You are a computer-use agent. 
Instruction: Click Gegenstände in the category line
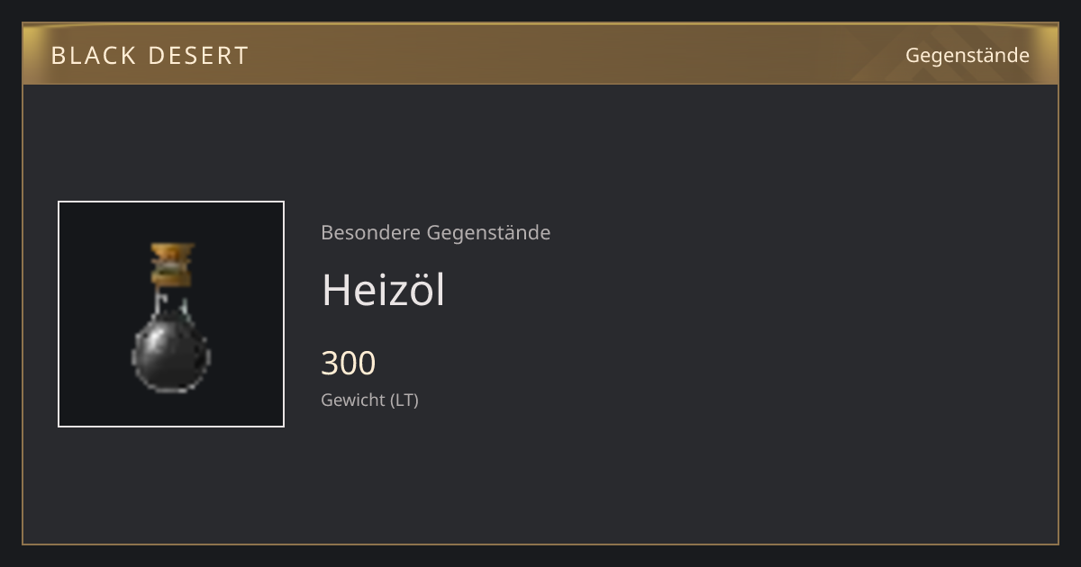(x=488, y=233)
